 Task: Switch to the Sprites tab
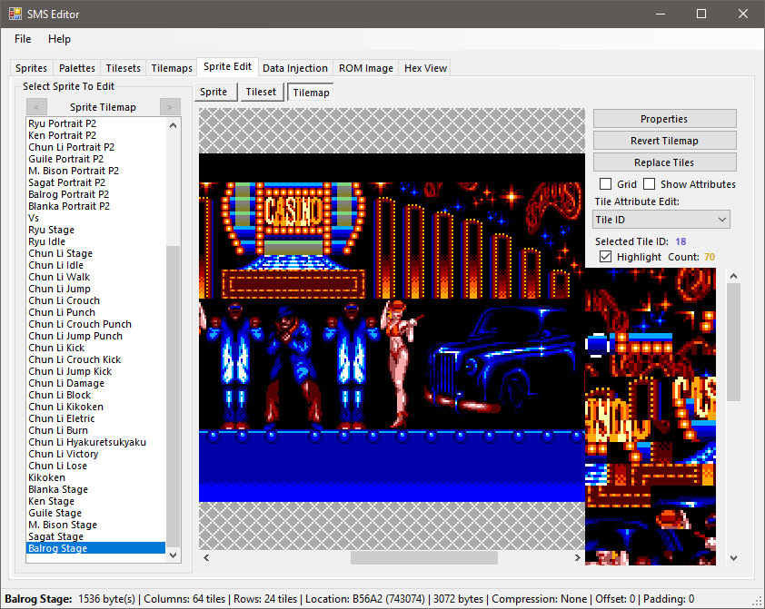[x=31, y=68]
